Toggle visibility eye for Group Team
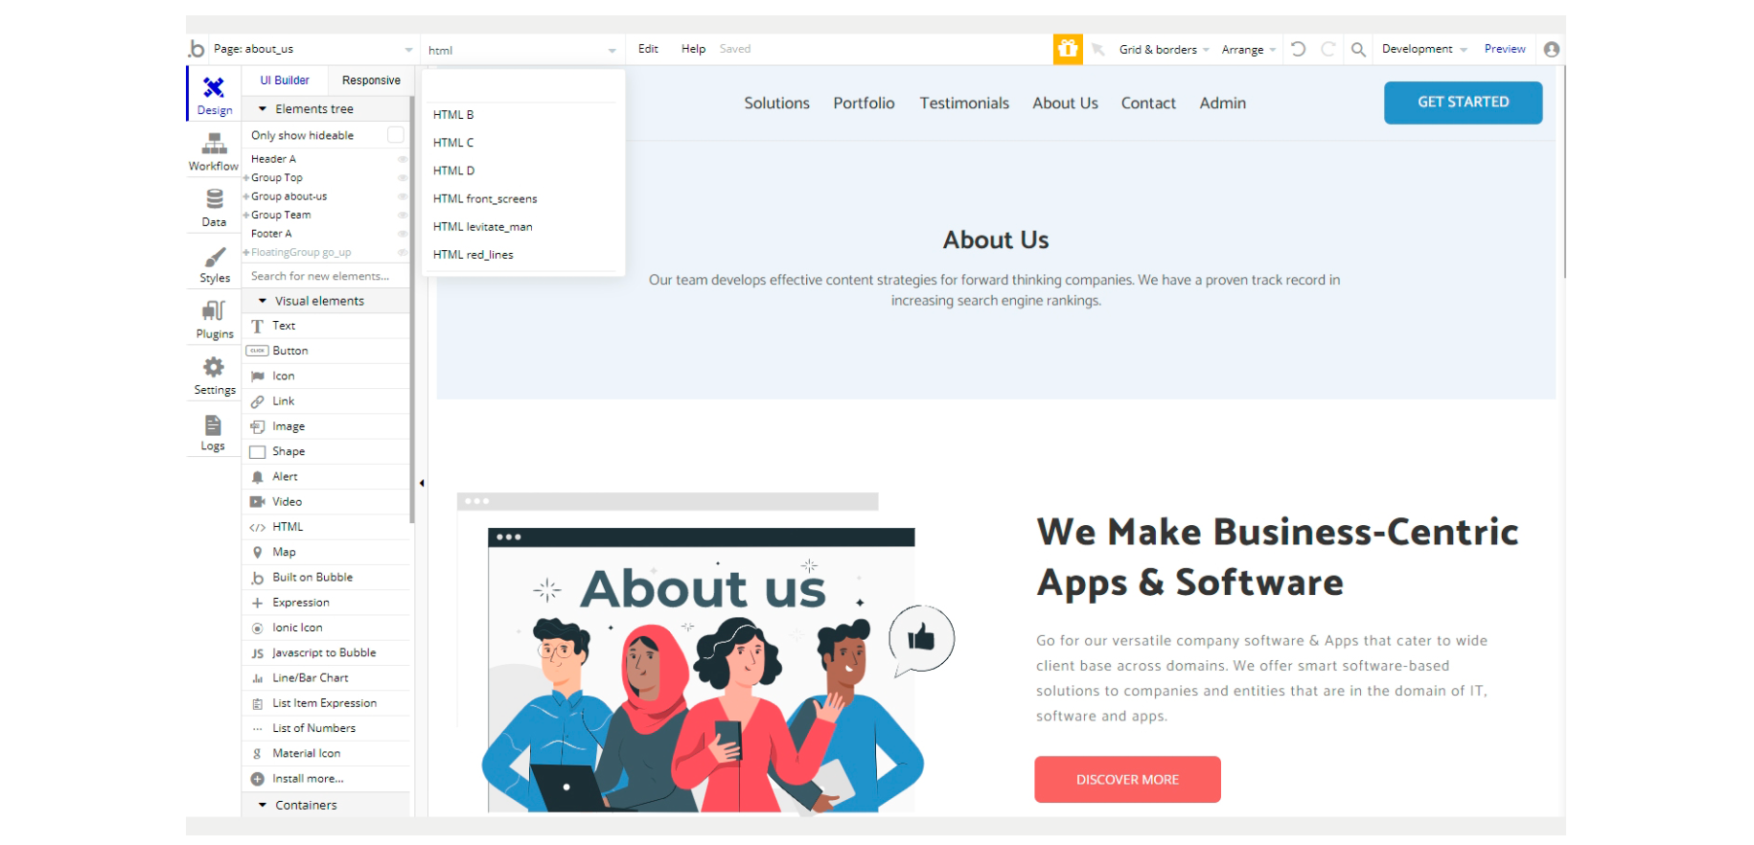 403,215
